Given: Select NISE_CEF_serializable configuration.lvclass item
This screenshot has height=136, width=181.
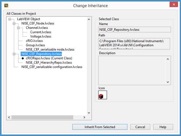Looking at the screenshot, I should click(52, 67).
